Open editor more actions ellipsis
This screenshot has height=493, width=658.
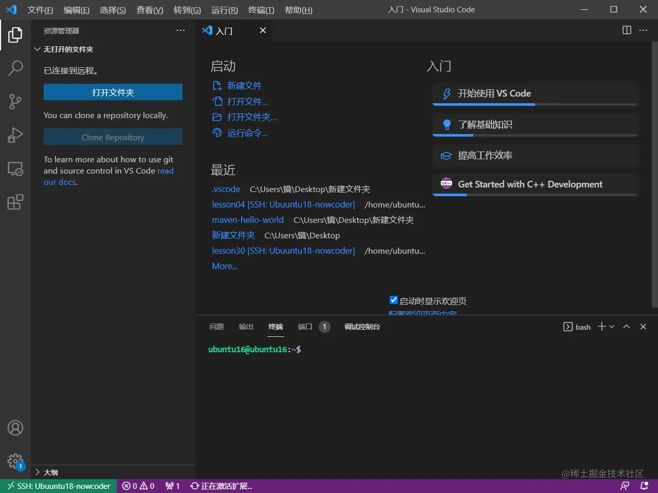coord(643,30)
